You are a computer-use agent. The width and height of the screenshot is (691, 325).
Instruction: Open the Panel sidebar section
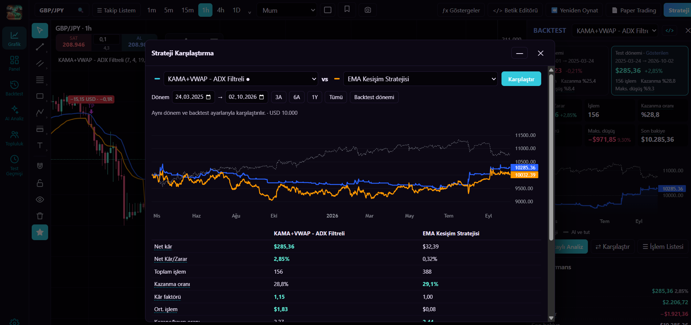click(x=14, y=63)
